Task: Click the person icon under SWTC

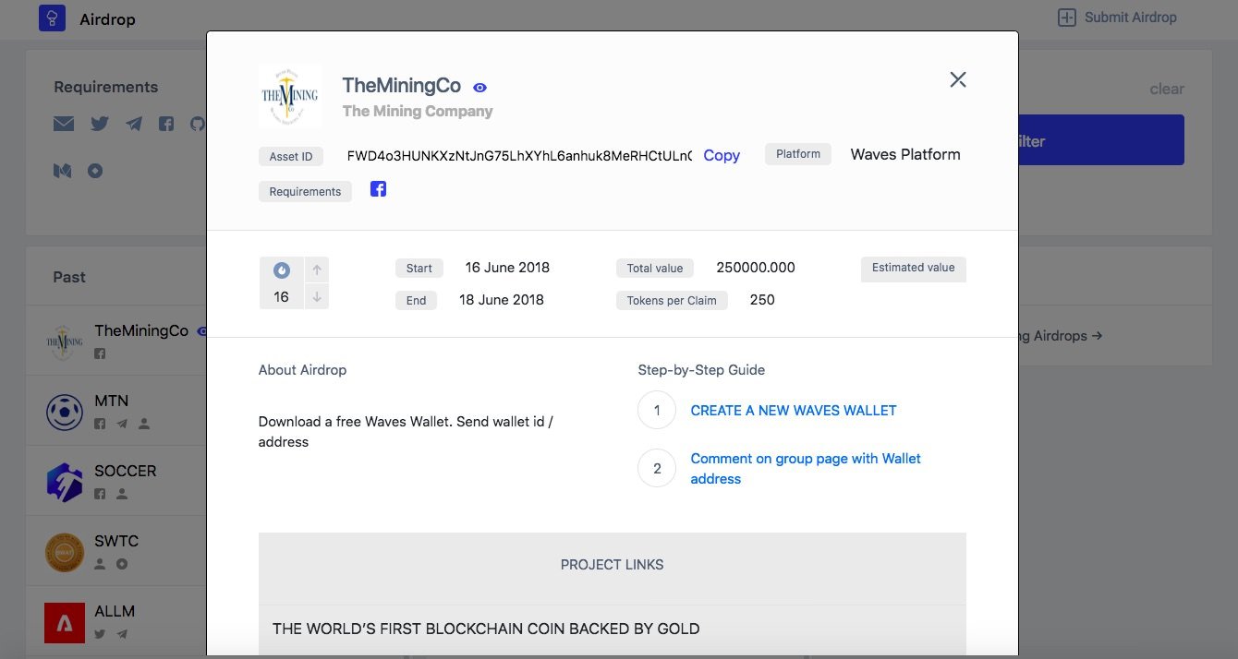Action: 100,564
